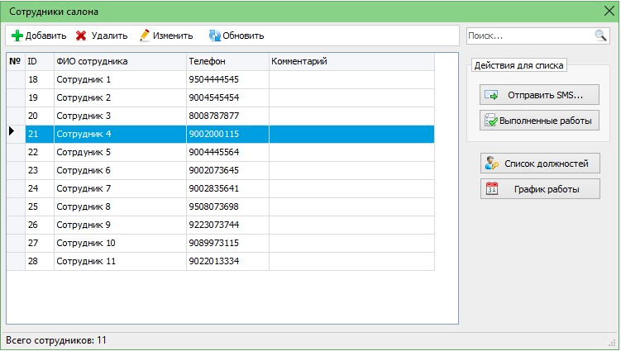Click the envelope icon on Send SMS button
This screenshot has height=351, width=621.
pyautogui.click(x=491, y=95)
